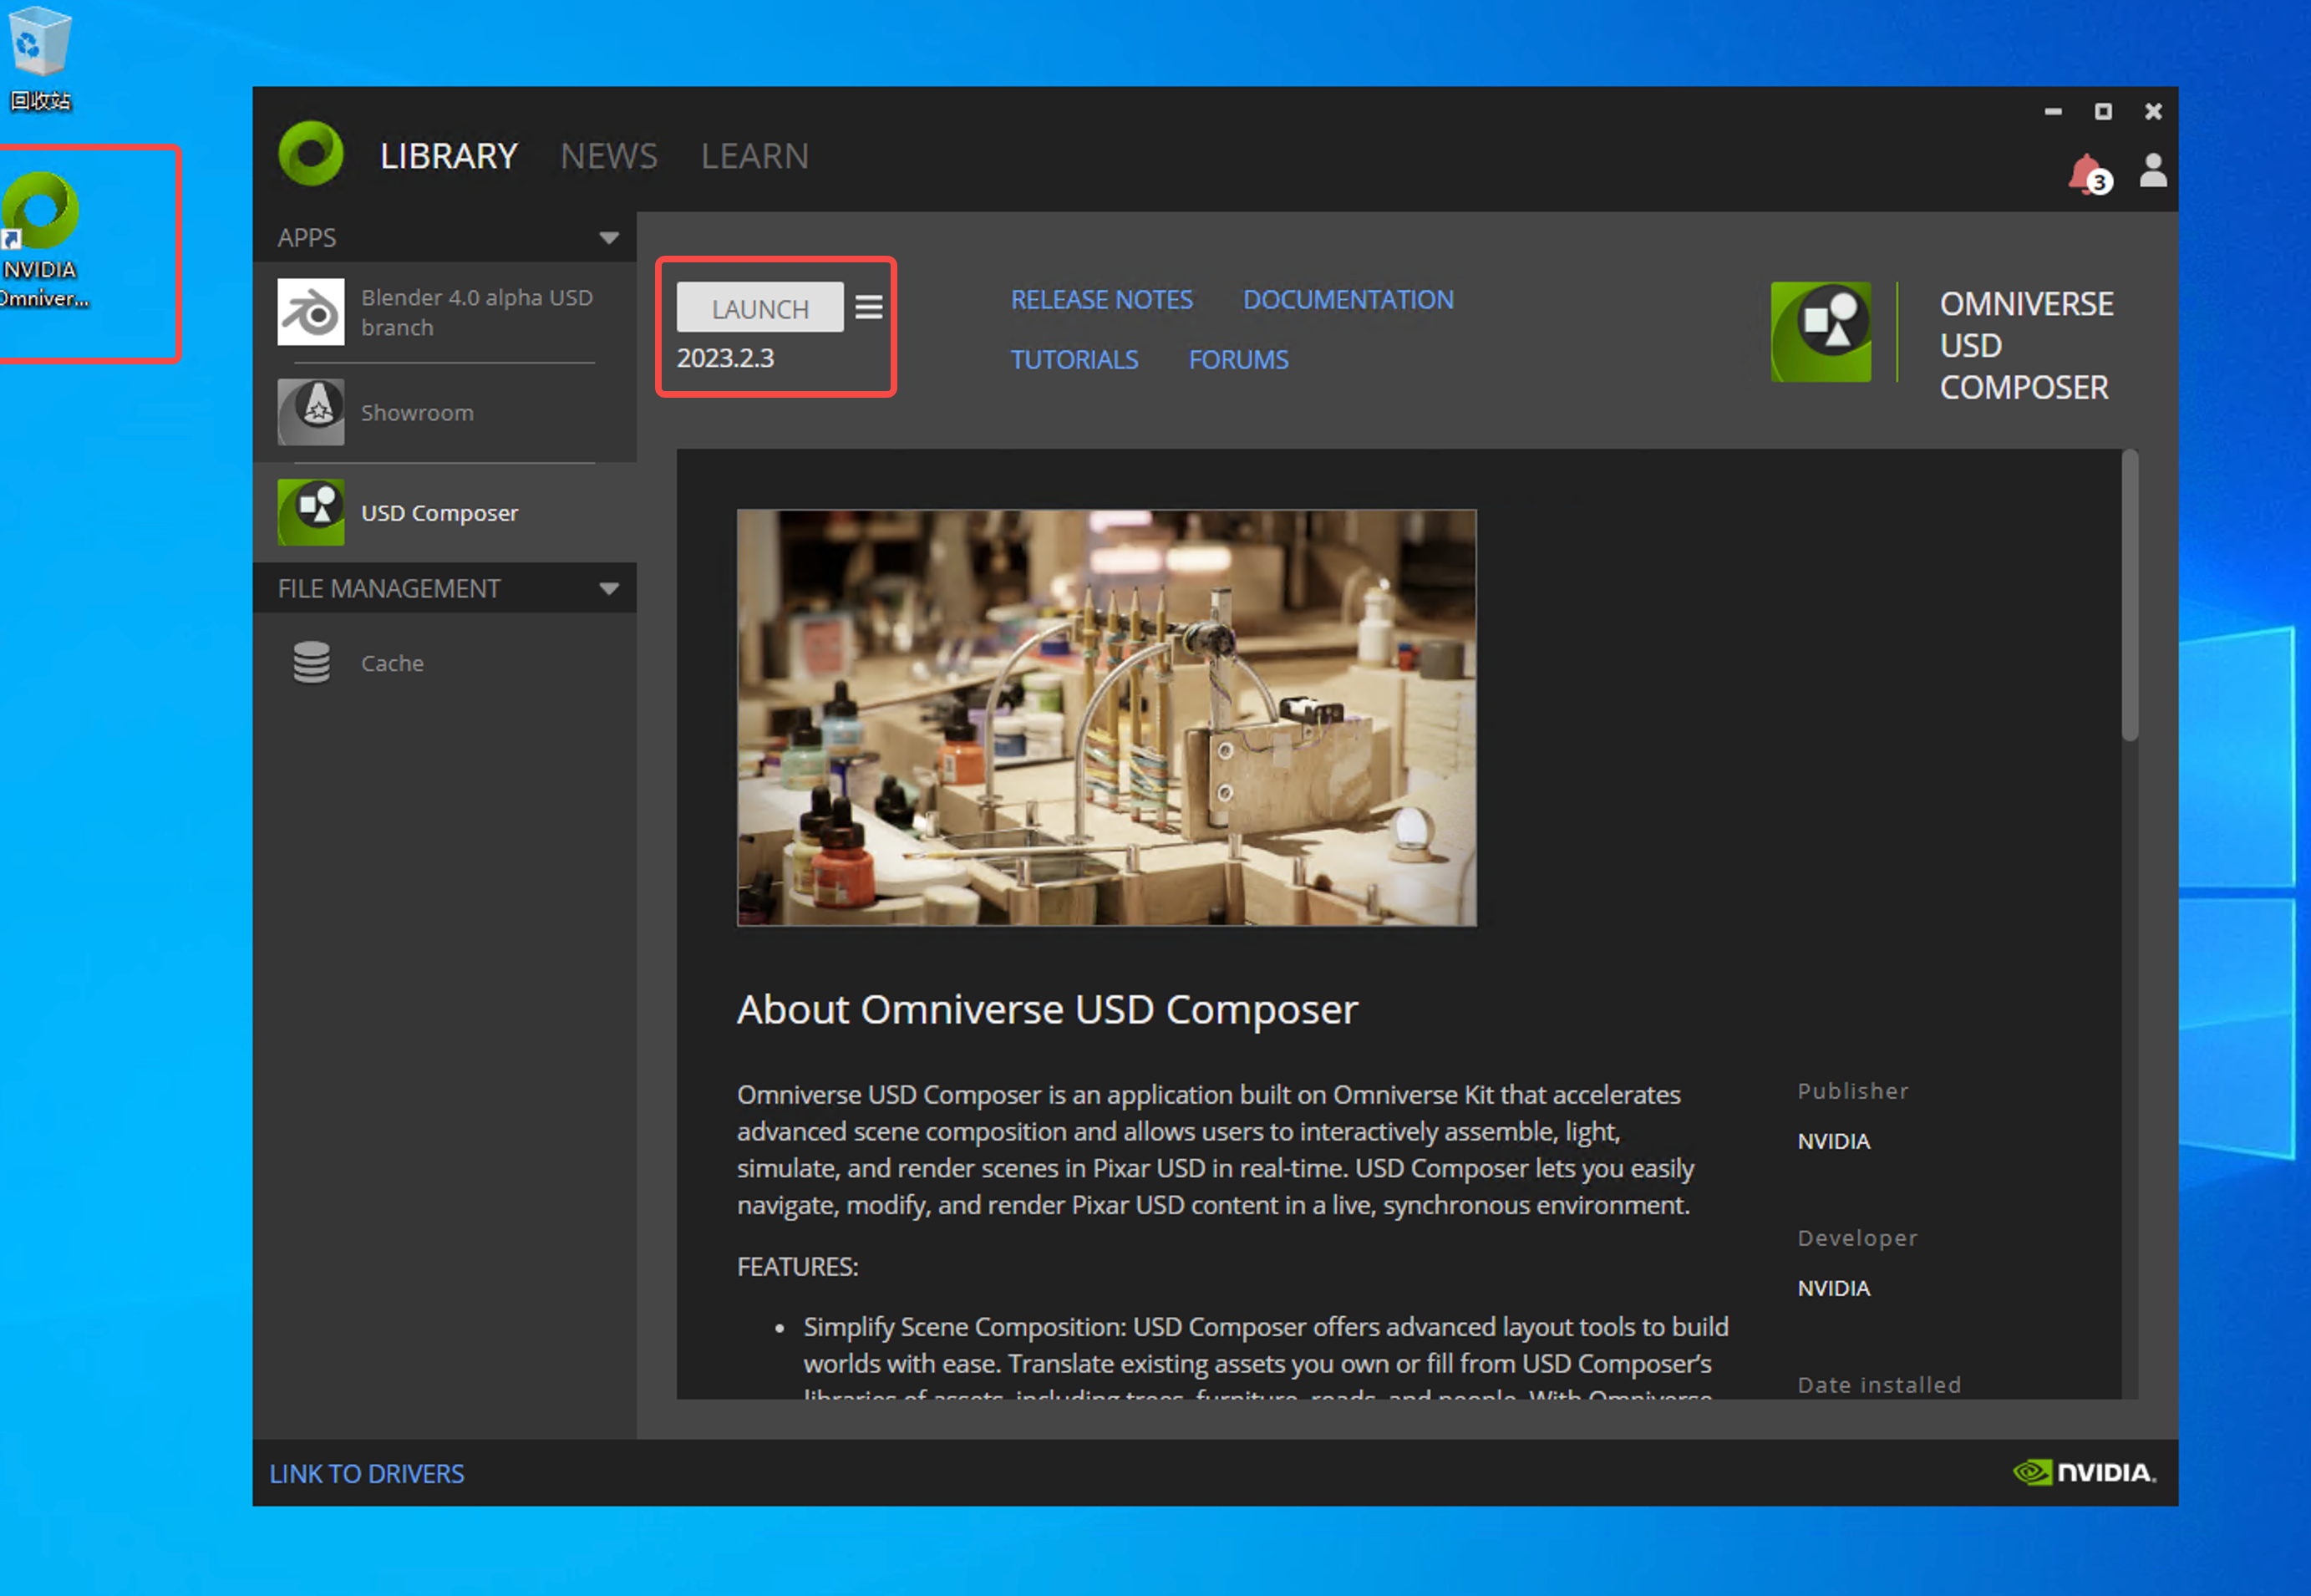Launch USD Composer with the LAUNCH button
Viewport: 2311px width, 1596px height.
click(760, 308)
